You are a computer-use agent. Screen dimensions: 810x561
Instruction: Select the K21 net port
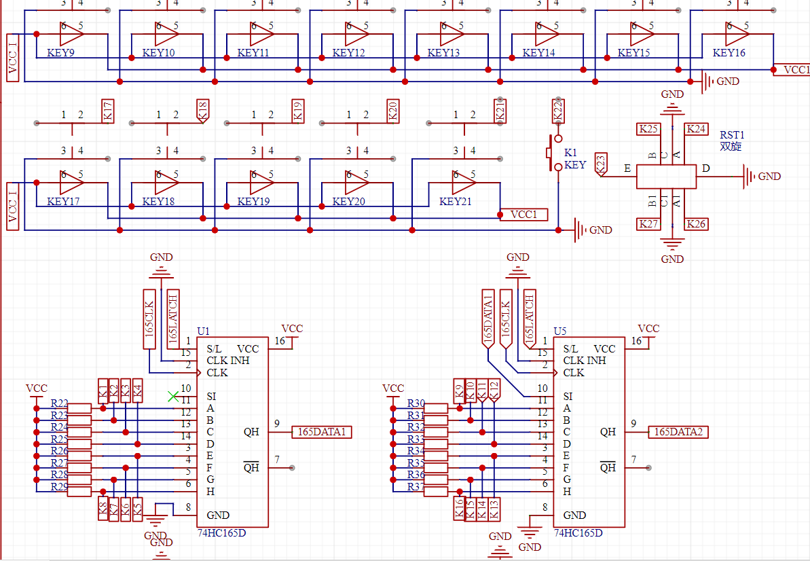tap(500, 111)
